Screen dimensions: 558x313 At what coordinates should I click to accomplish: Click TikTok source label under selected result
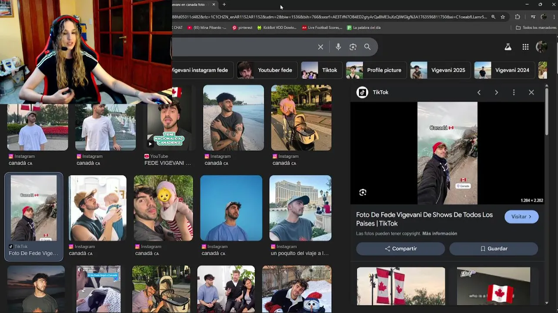point(18,246)
